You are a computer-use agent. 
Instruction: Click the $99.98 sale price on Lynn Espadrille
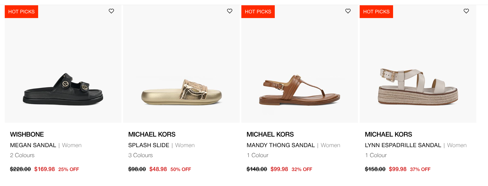coord(398,169)
